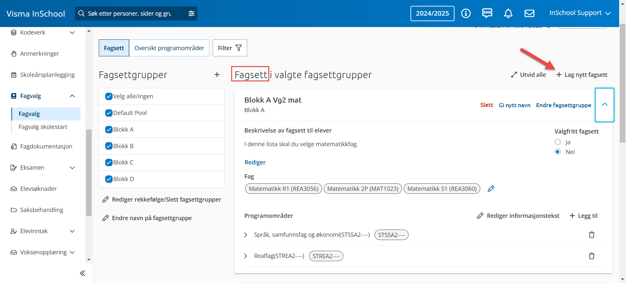Click the Visma InSchool logo
Image resolution: width=626 pixels, height=283 pixels.
[36, 14]
